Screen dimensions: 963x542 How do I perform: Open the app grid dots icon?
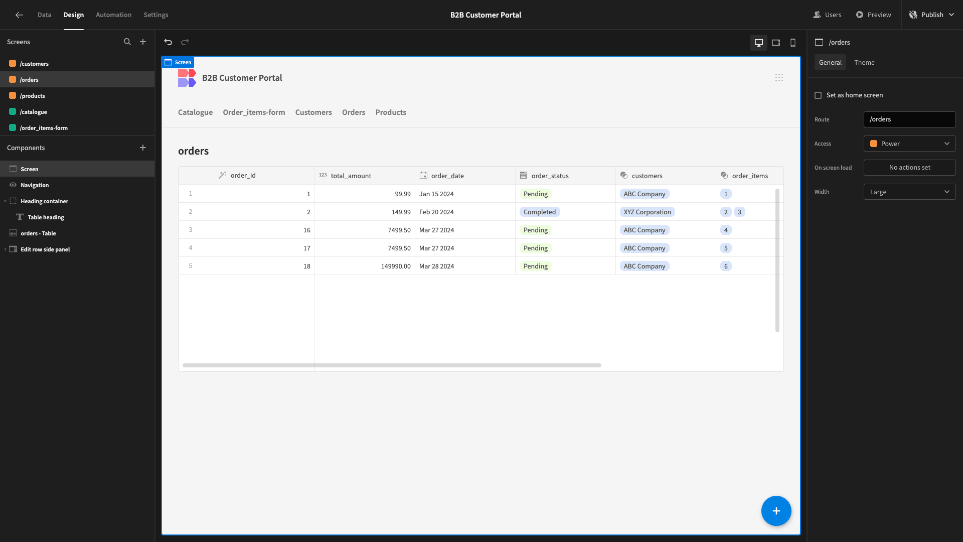pyautogui.click(x=779, y=78)
